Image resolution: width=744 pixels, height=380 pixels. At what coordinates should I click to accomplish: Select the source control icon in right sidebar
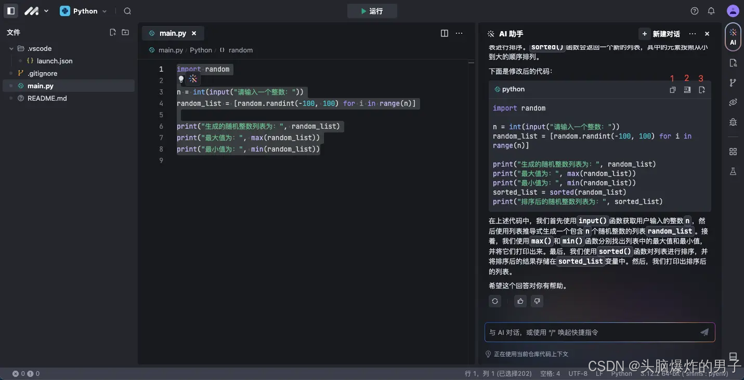pyautogui.click(x=733, y=82)
